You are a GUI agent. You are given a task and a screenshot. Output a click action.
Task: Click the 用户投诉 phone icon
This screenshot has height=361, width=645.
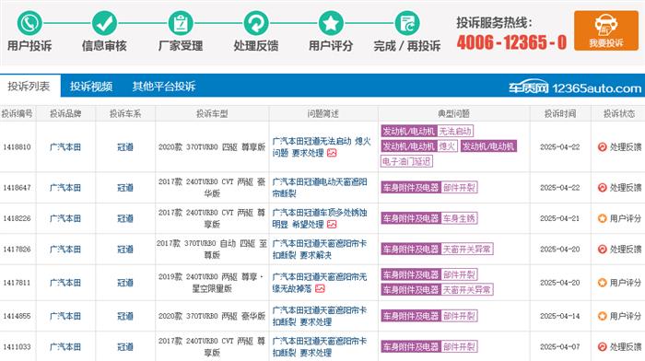tap(29, 23)
